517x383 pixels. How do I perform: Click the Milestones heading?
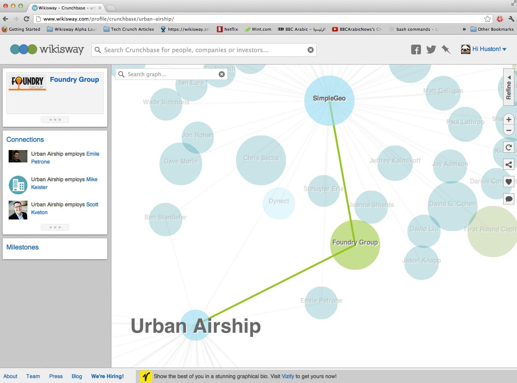(23, 247)
